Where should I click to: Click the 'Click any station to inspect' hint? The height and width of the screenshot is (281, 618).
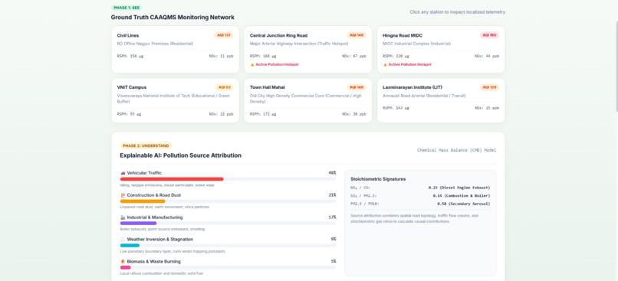[x=457, y=12]
